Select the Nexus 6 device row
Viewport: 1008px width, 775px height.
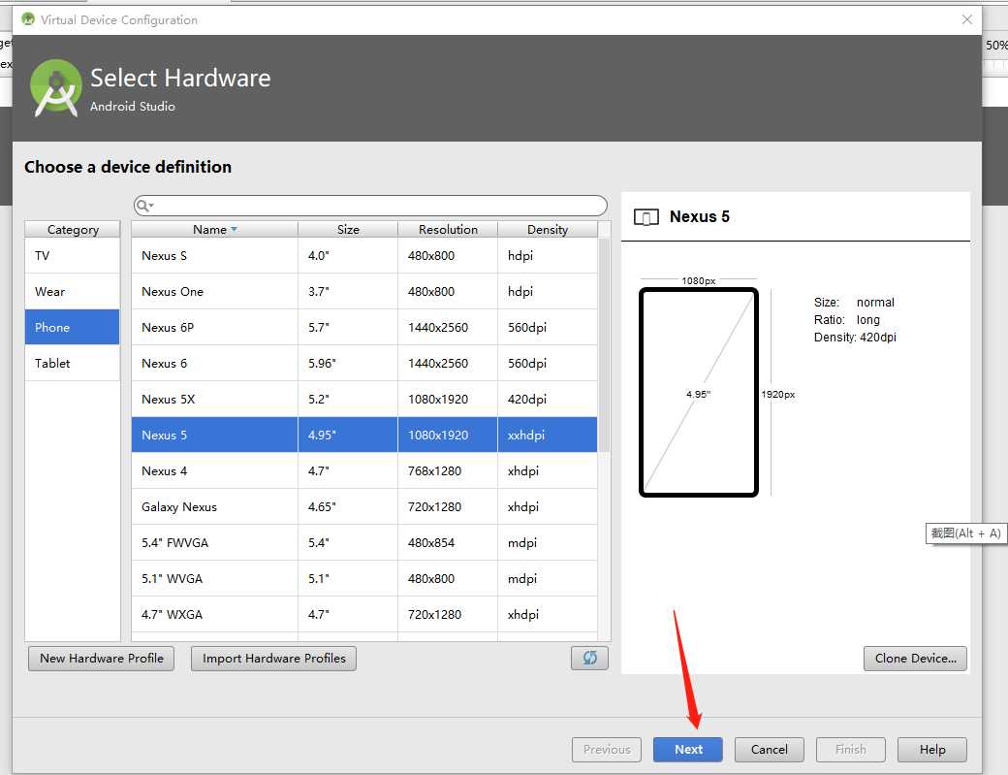tap(364, 364)
